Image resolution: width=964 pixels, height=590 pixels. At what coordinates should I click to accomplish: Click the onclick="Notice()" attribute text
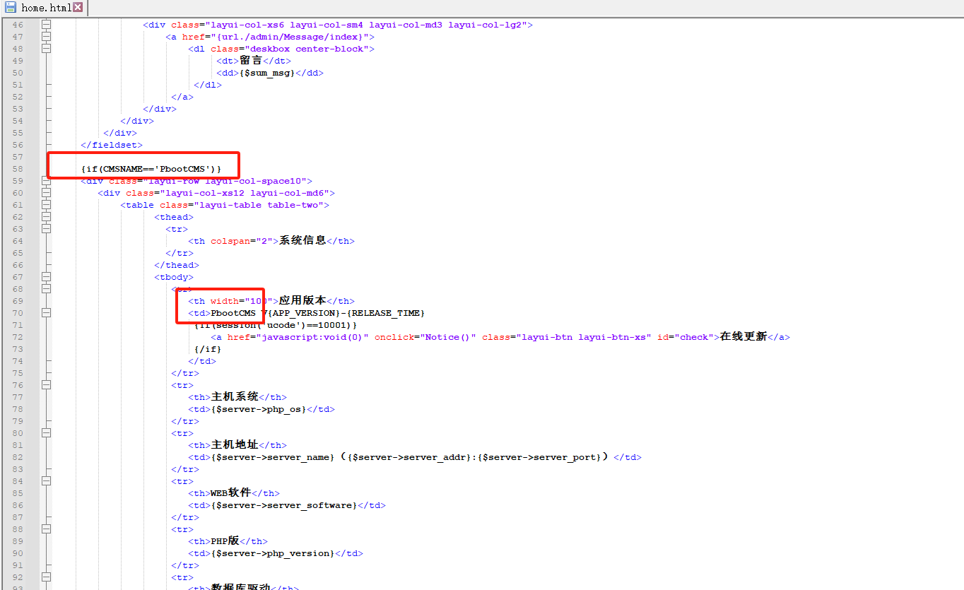pyautogui.click(x=425, y=337)
